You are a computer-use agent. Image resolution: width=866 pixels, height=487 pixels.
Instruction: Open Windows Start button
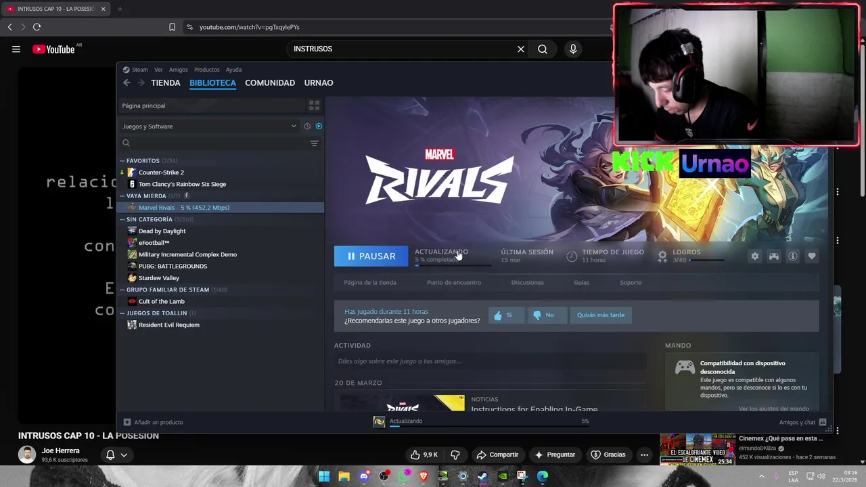tap(324, 476)
